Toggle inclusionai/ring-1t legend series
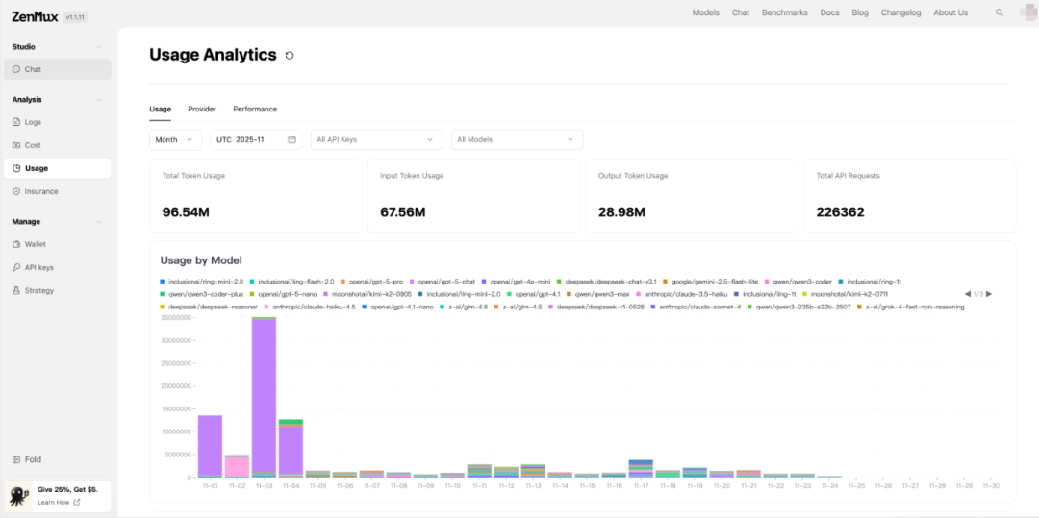 [870, 282]
